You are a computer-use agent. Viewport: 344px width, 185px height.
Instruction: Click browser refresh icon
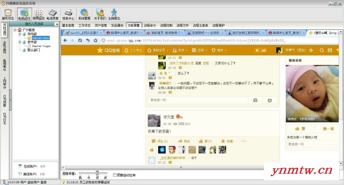[x=80, y=40]
